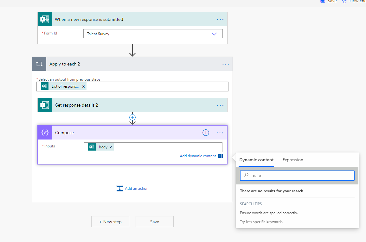Click the New step button

click(x=110, y=221)
